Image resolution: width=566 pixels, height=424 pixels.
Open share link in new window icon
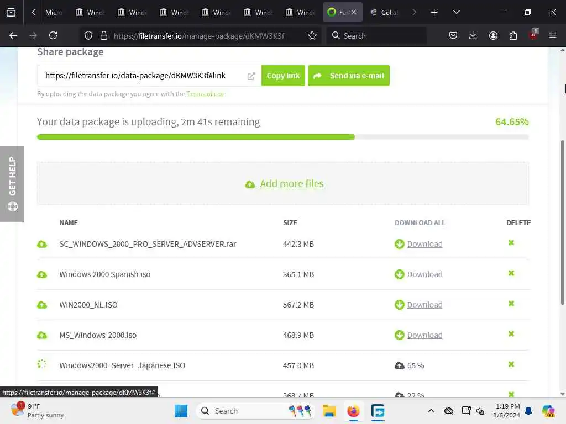[251, 76]
